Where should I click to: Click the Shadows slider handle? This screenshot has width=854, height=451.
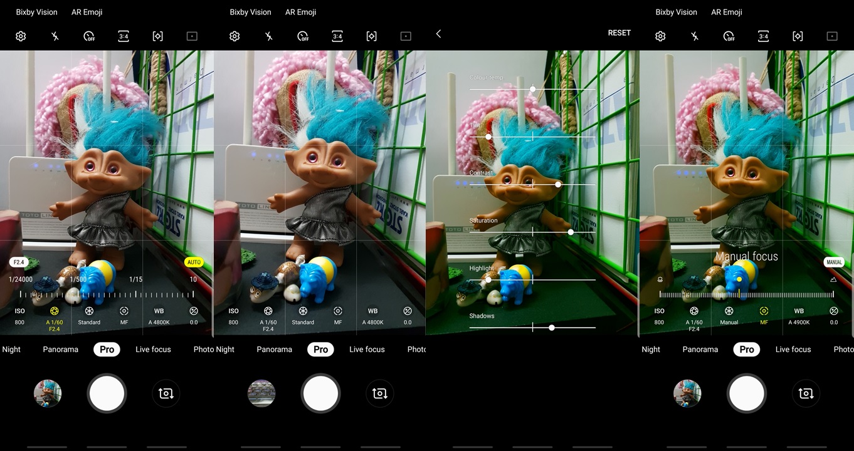pos(552,327)
